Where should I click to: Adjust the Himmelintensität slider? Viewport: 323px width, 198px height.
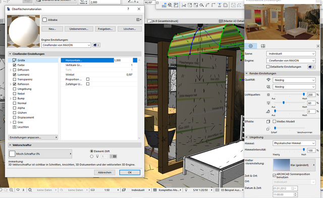303,150
